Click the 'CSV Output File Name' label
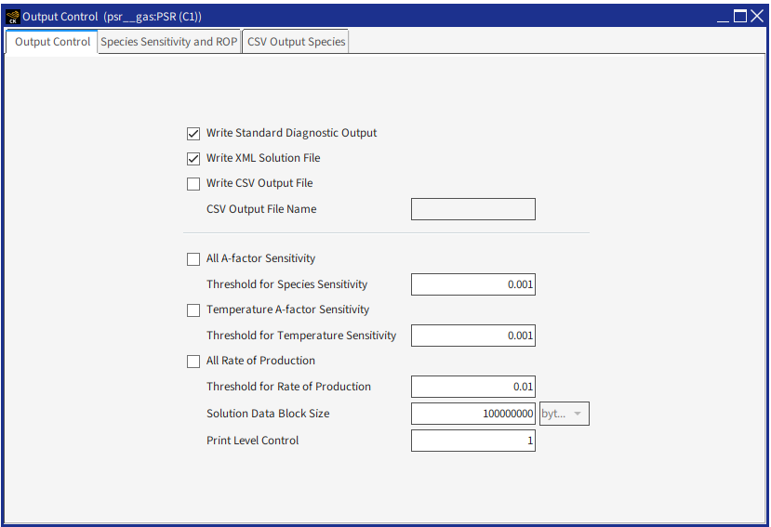771x527 pixels. (261, 209)
